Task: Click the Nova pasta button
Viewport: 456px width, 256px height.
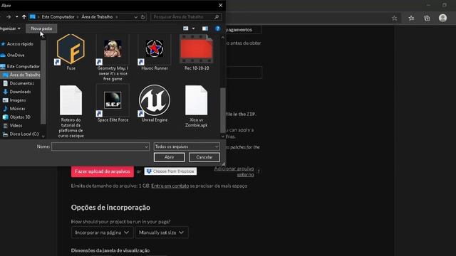Action: [x=41, y=28]
